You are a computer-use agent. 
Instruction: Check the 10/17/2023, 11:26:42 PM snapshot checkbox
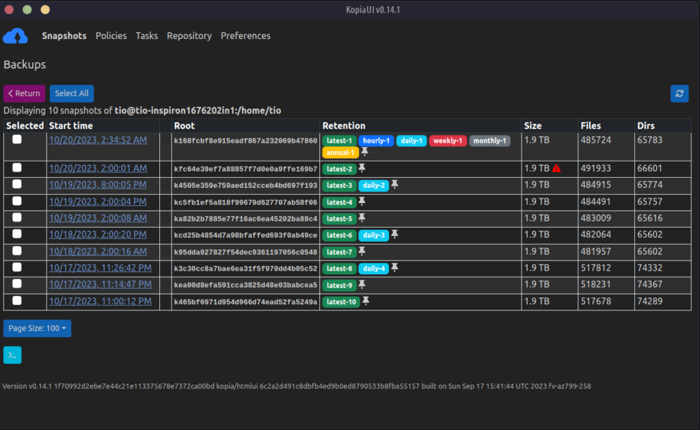point(17,267)
